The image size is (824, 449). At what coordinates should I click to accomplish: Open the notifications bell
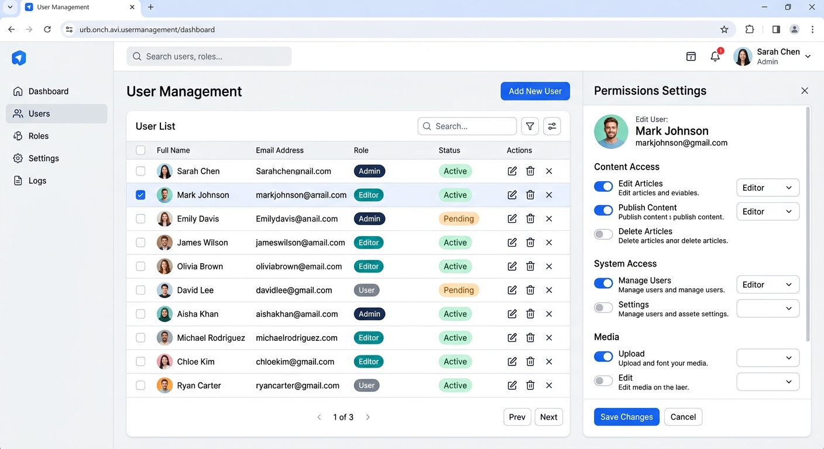pyautogui.click(x=715, y=57)
